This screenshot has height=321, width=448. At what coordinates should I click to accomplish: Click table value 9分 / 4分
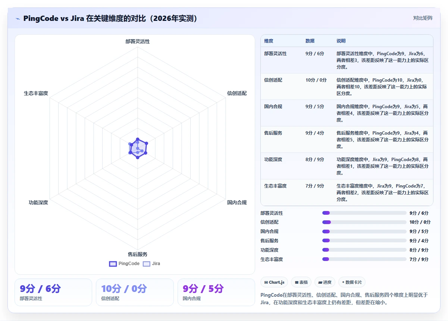[315, 133]
